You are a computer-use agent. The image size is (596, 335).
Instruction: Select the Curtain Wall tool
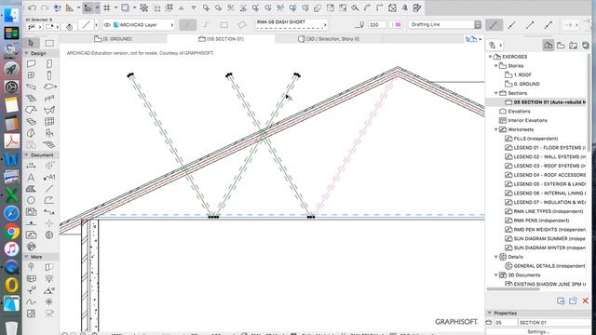click(49, 122)
